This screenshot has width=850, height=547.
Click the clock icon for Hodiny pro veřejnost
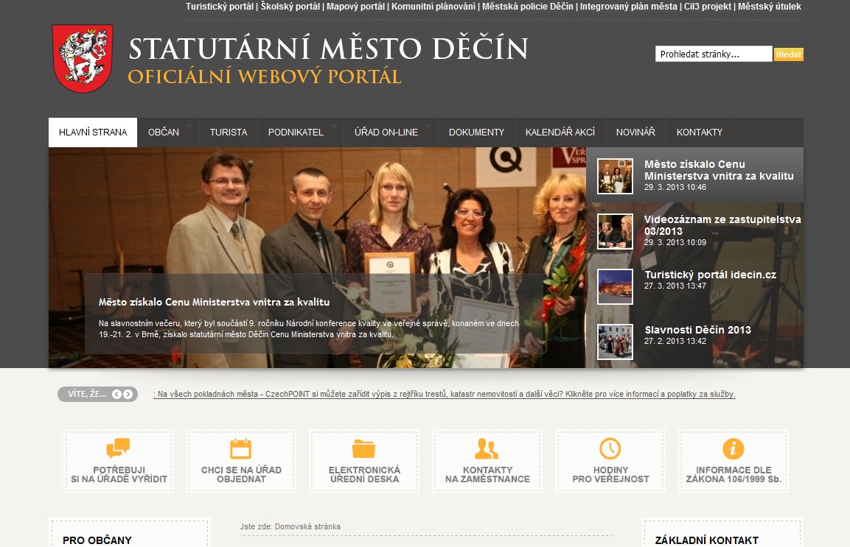[610, 448]
